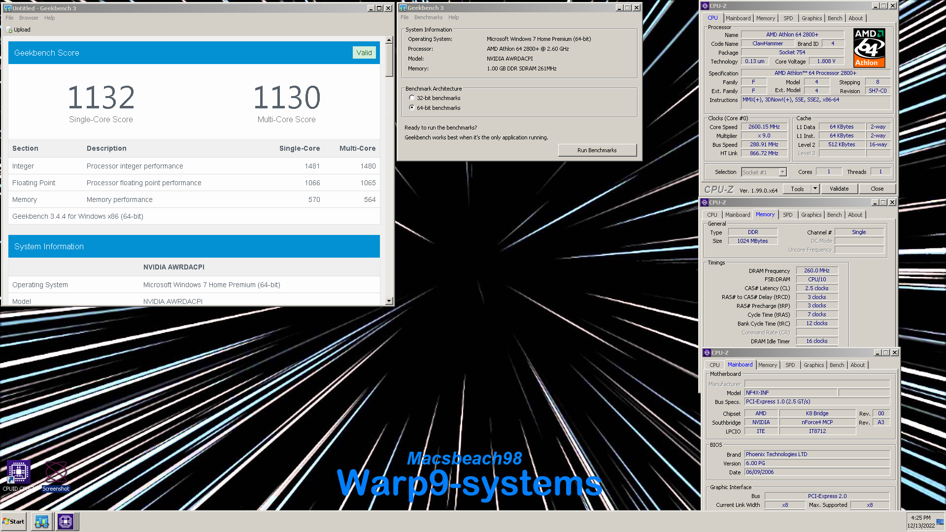This screenshot has height=532, width=946.
Task: Open the Socket #1 selection dropdown
Action: click(782, 172)
